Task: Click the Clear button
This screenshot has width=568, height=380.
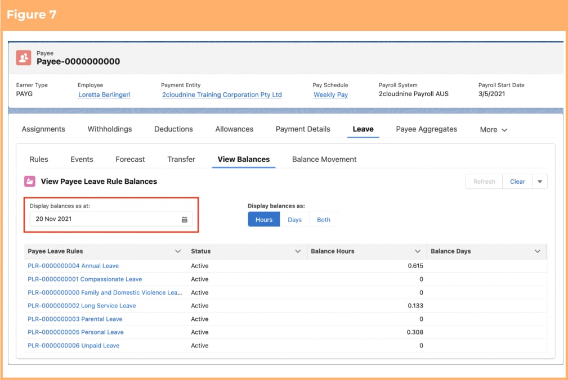Action: pyautogui.click(x=517, y=182)
